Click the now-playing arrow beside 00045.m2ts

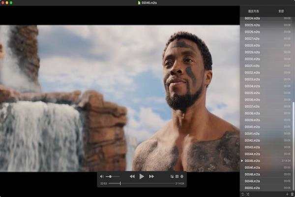(x=242, y=161)
